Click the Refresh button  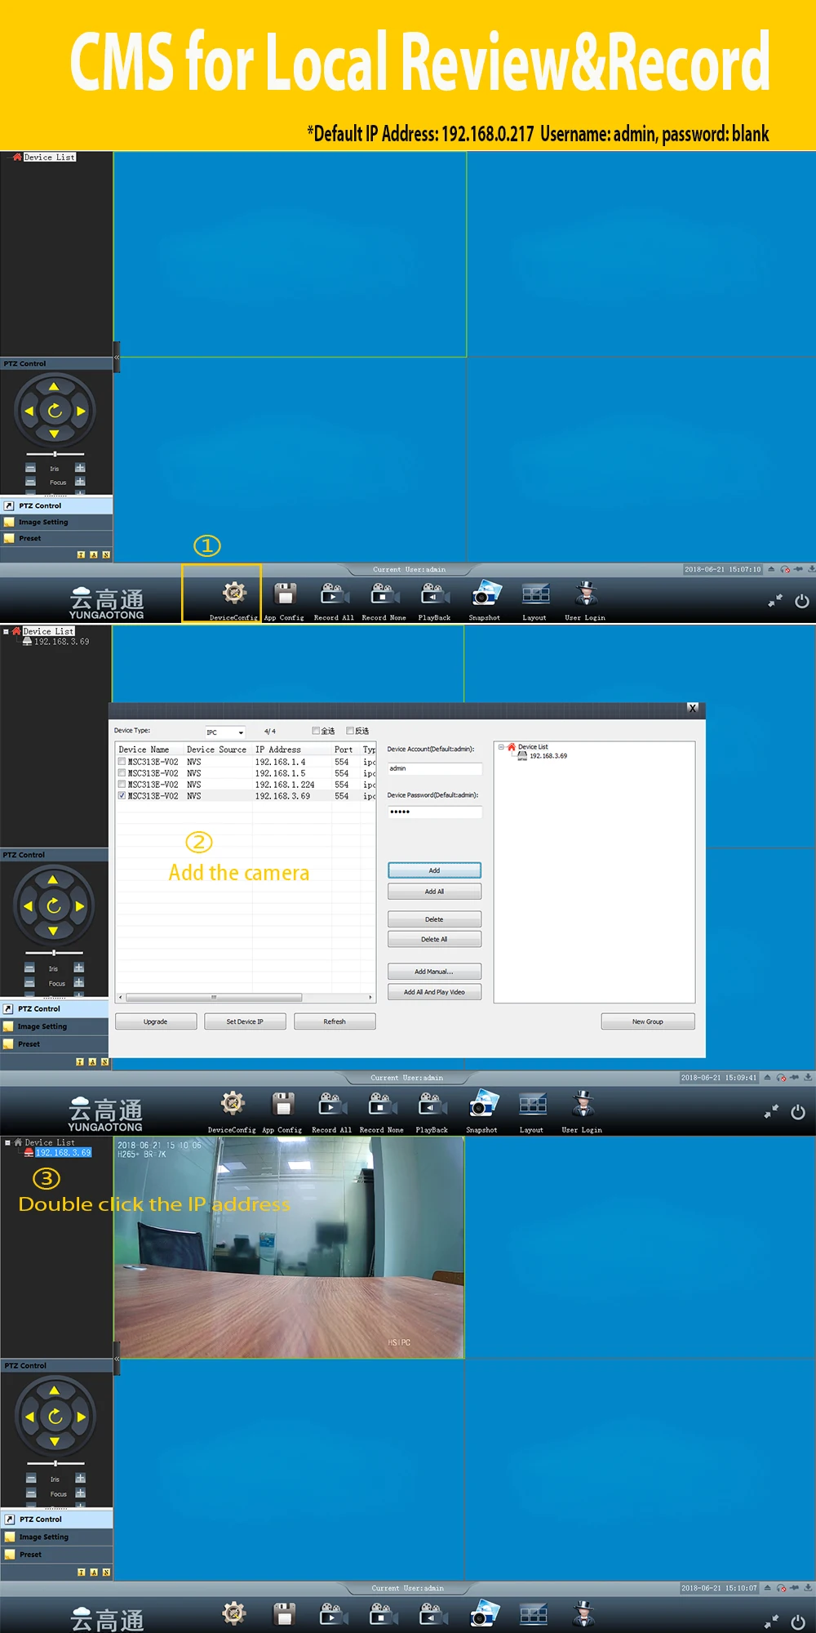pos(335,1021)
